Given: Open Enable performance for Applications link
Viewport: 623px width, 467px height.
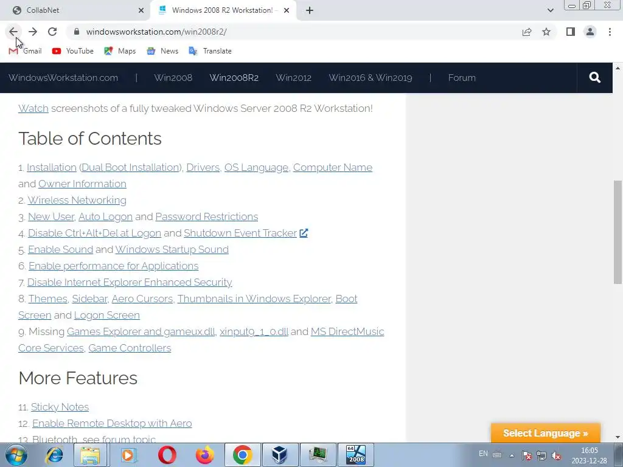Looking at the screenshot, I should (114, 266).
